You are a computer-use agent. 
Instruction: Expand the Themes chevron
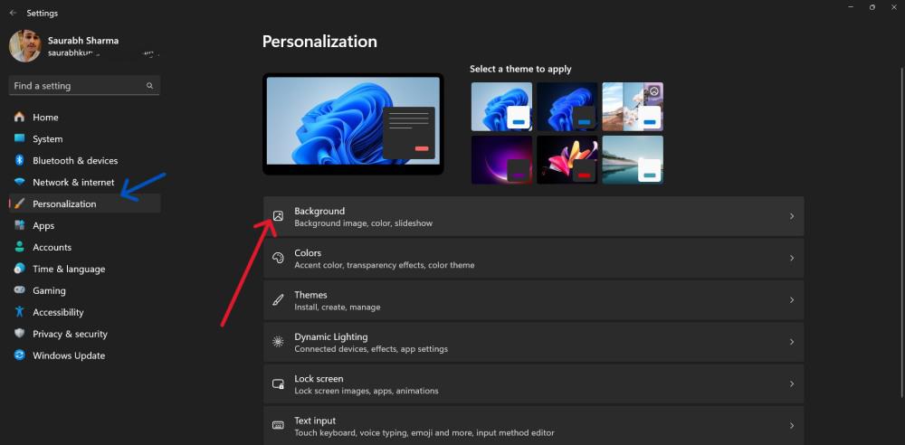click(792, 300)
